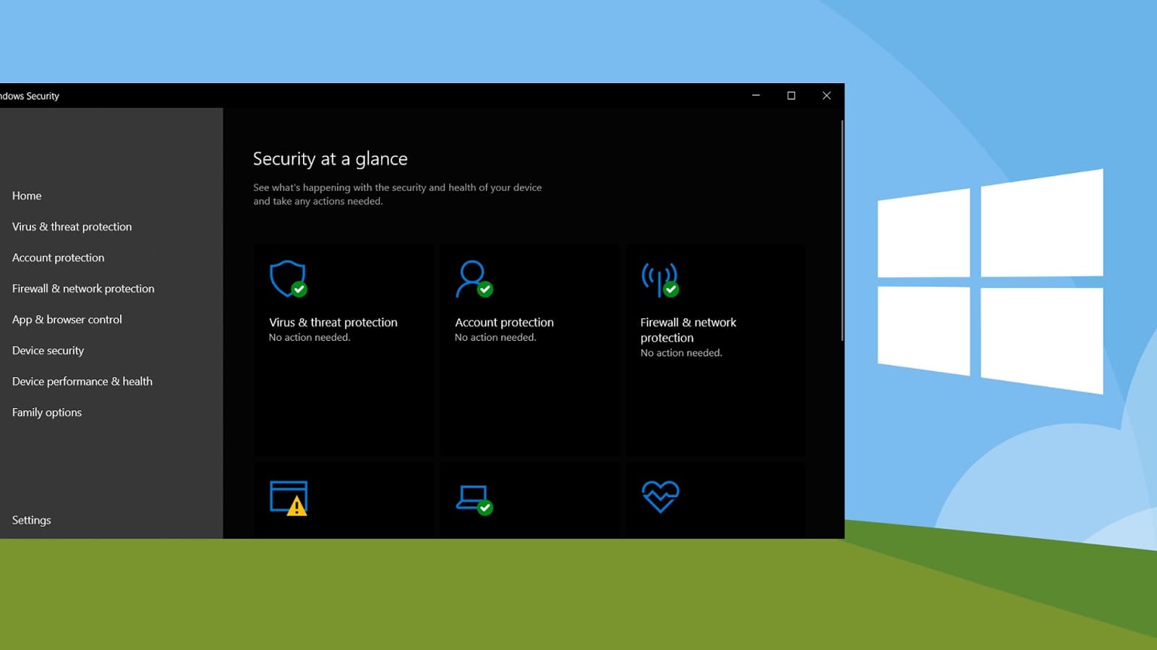The width and height of the screenshot is (1157, 650).
Task: Close the Windows Security window
Action: [x=827, y=95]
